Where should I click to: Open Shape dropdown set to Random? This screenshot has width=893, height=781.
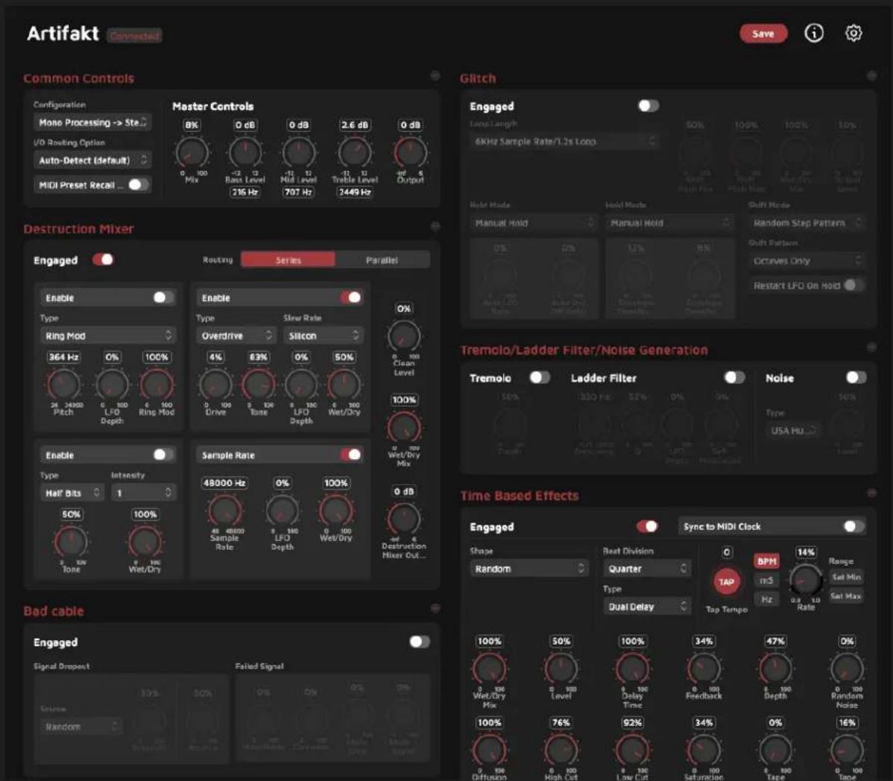pyautogui.click(x=528, y=568)
